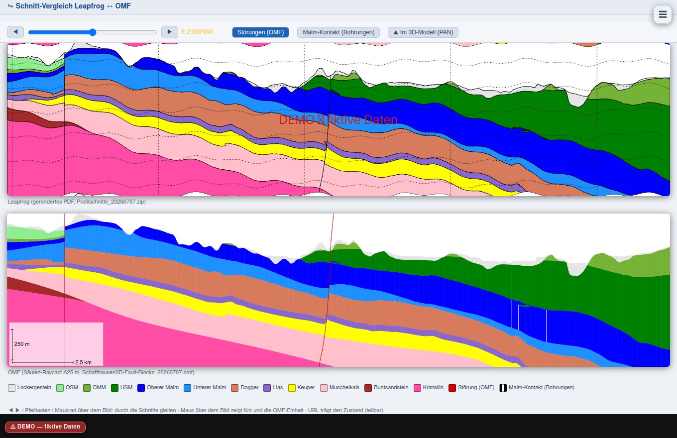This screenshot has width=677, height=438.
Task: Toggle the Störungen (OMF) overlay
Action: 261,32
